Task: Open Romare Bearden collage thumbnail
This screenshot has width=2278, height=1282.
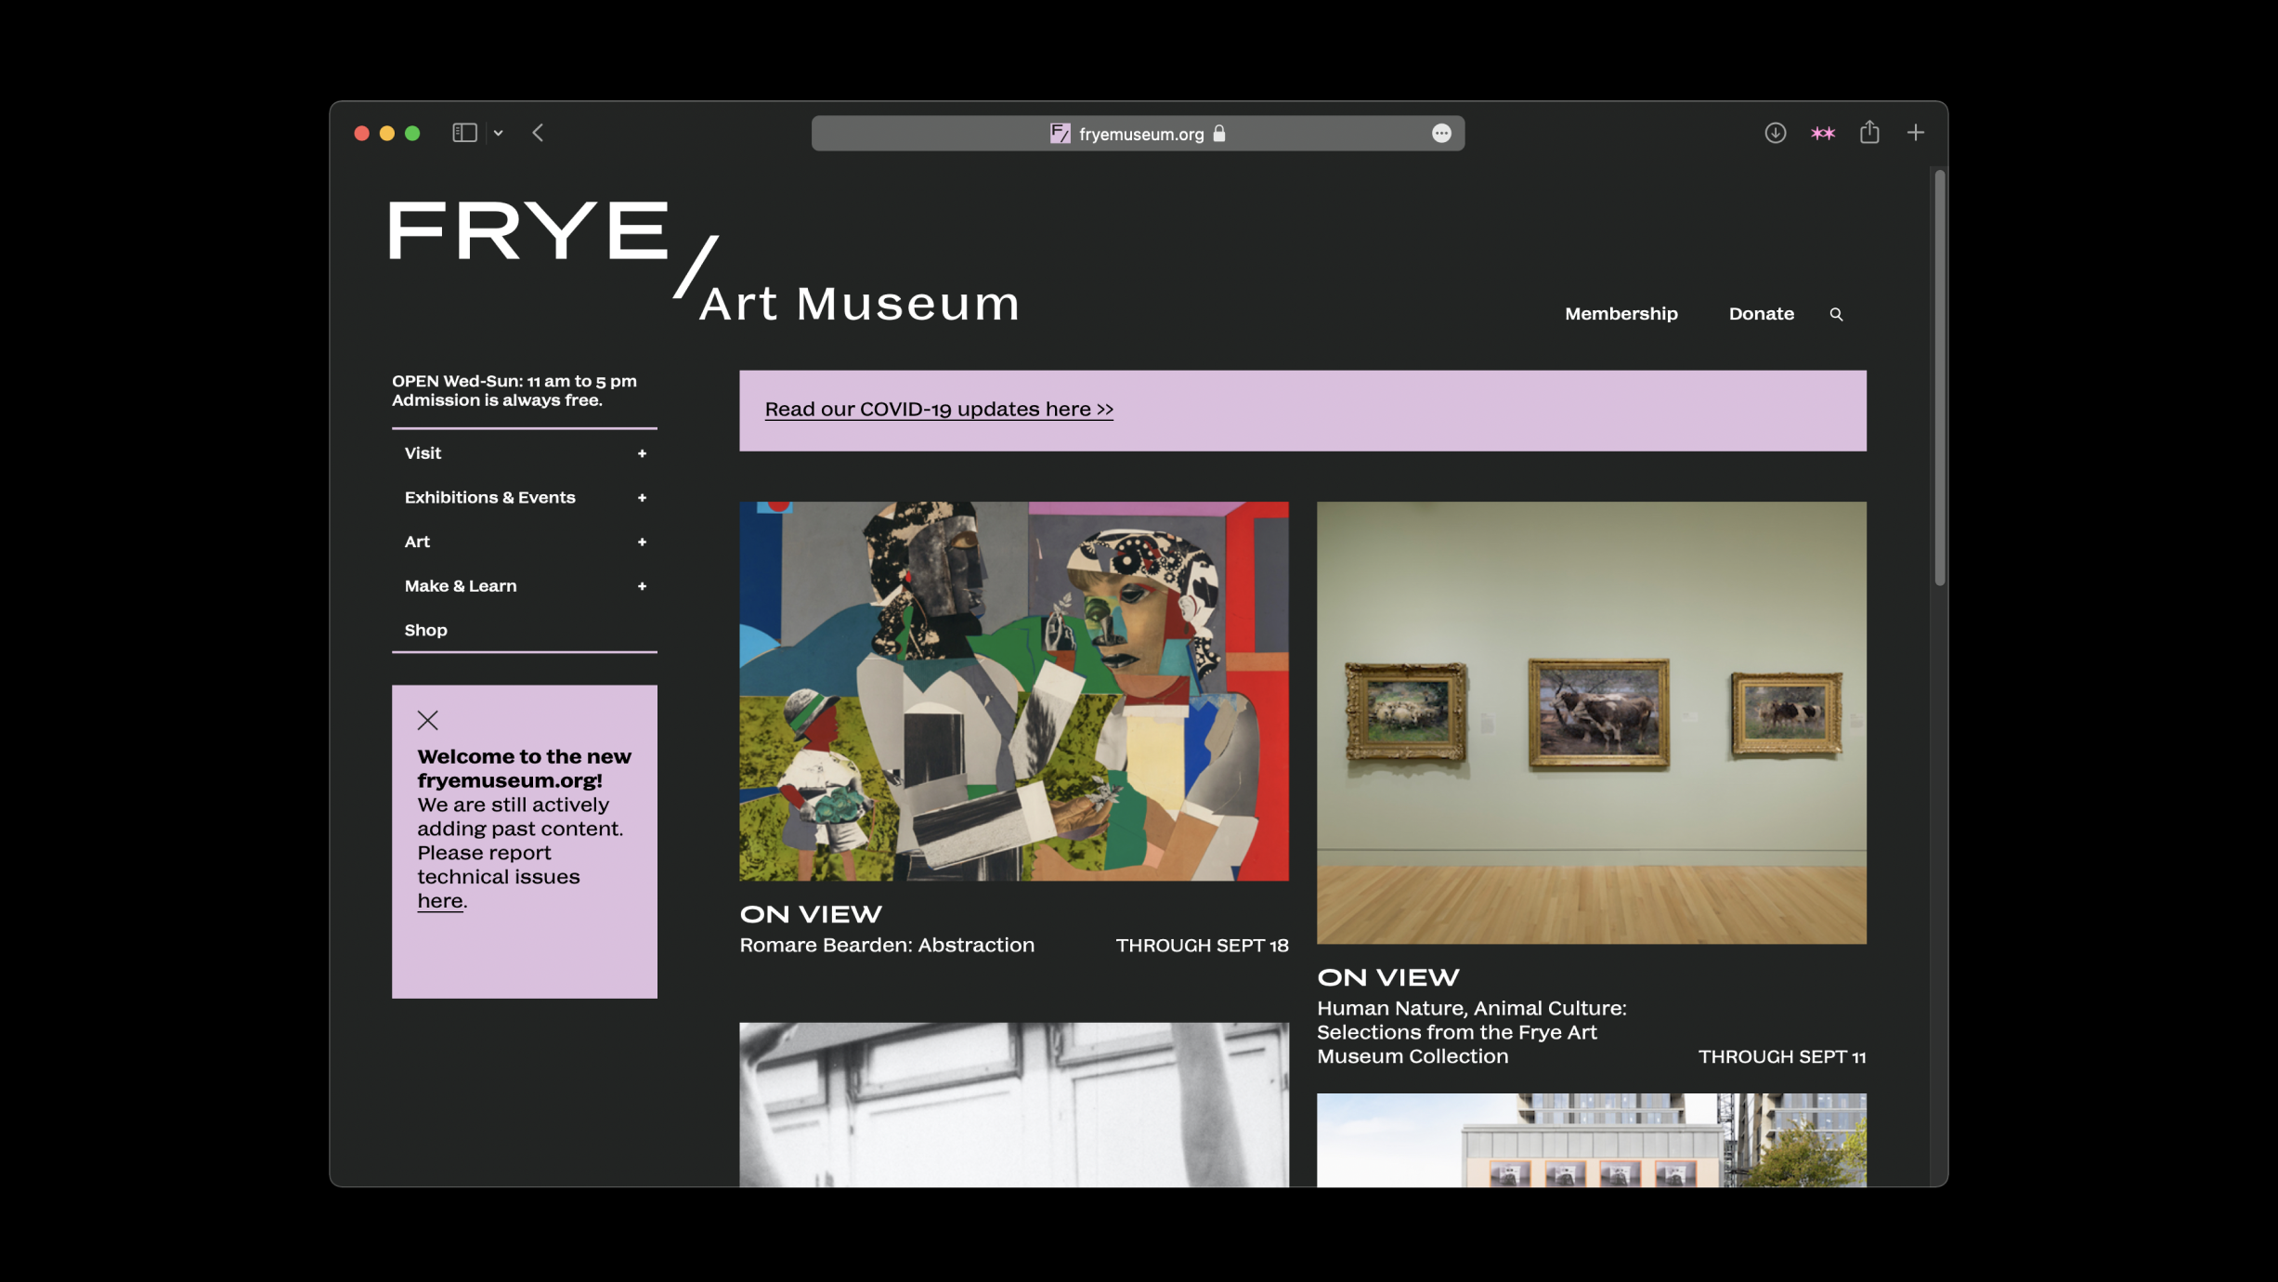Action: (x=1013, y=691)
